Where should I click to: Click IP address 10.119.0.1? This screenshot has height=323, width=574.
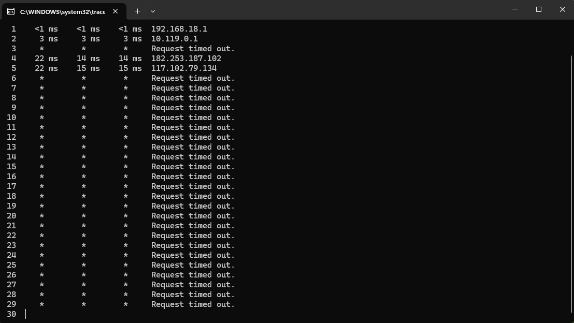pos(174,39)
